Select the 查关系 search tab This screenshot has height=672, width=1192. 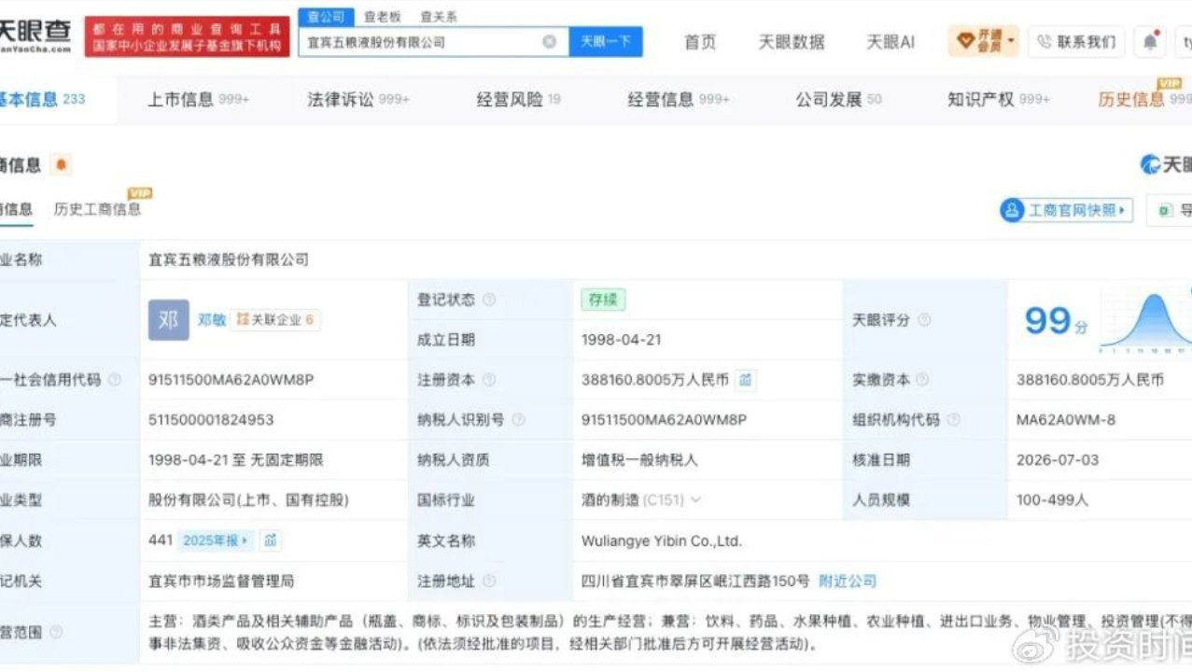coord(439,17)
